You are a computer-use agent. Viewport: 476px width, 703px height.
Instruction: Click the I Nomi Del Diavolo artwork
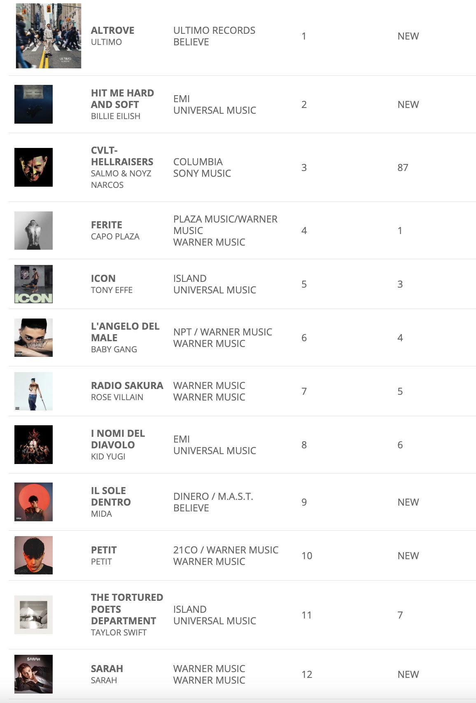tap(33, 445)
